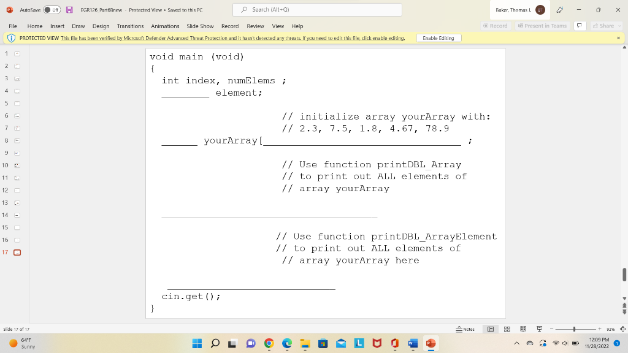Image resolution: width=628 pixels, height=353 pixels.
Task: Click the Record button icon
Action: 496,26
